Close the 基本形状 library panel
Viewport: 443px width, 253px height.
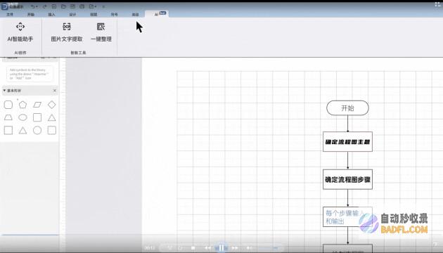click(55, 91)
